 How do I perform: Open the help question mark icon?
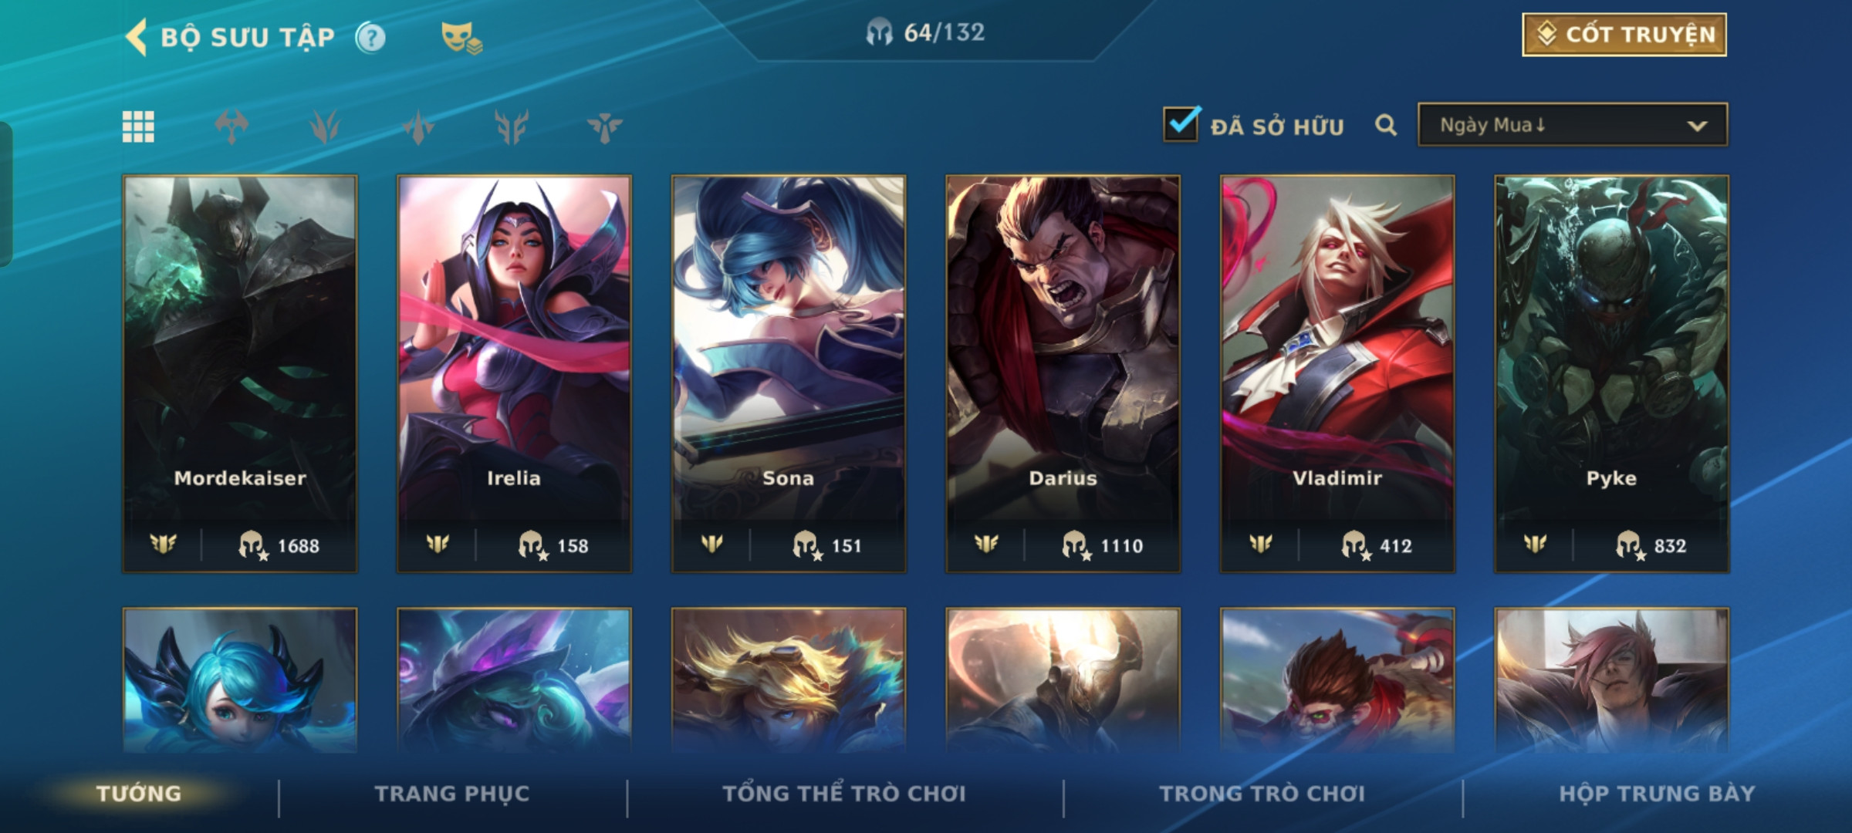click(x=370, y=37)
